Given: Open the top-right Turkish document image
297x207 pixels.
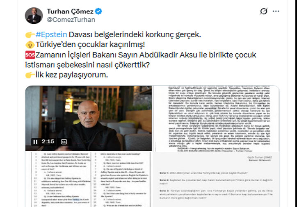Looking at the screenshot, I should [x=216, y=118].
